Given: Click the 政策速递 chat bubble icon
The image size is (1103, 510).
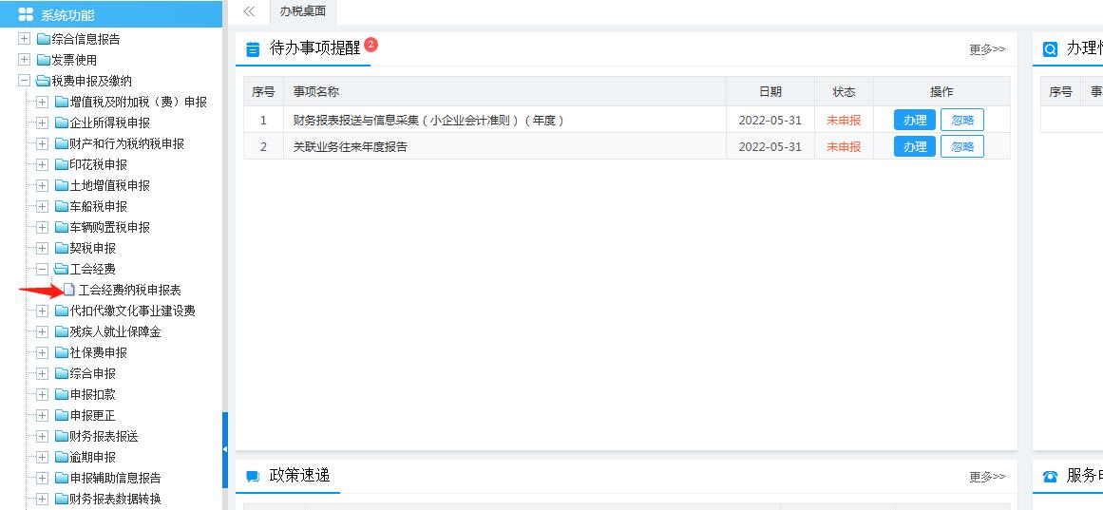Looking at the screenshot, I should tap(253, 477).
